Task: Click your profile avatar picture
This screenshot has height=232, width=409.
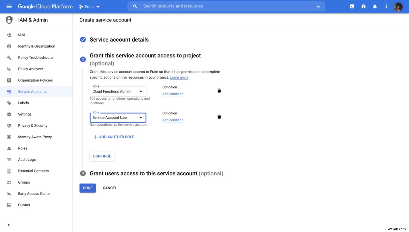Action: [398, 7]
